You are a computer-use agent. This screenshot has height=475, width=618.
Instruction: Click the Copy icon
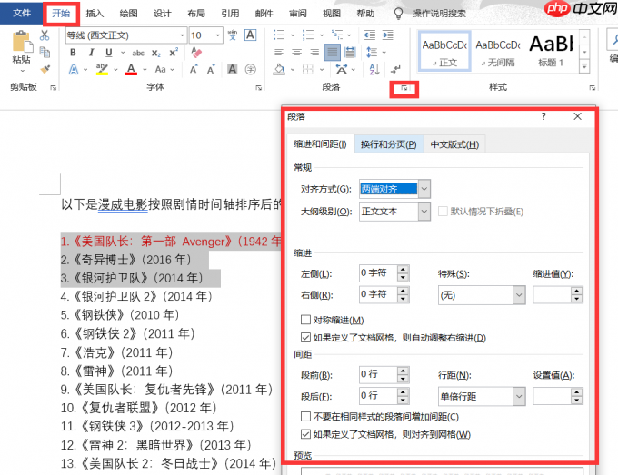45,52
